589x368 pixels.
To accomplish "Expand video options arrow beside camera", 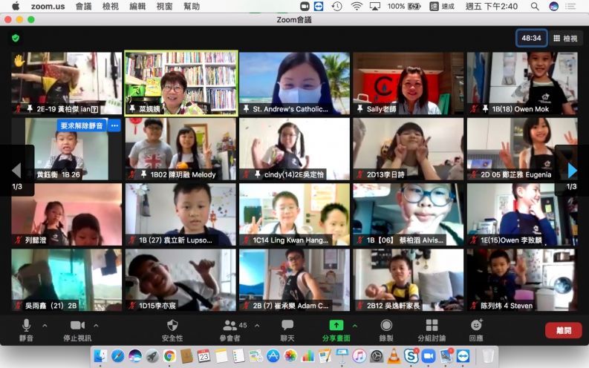I will [x=96, y=326].
